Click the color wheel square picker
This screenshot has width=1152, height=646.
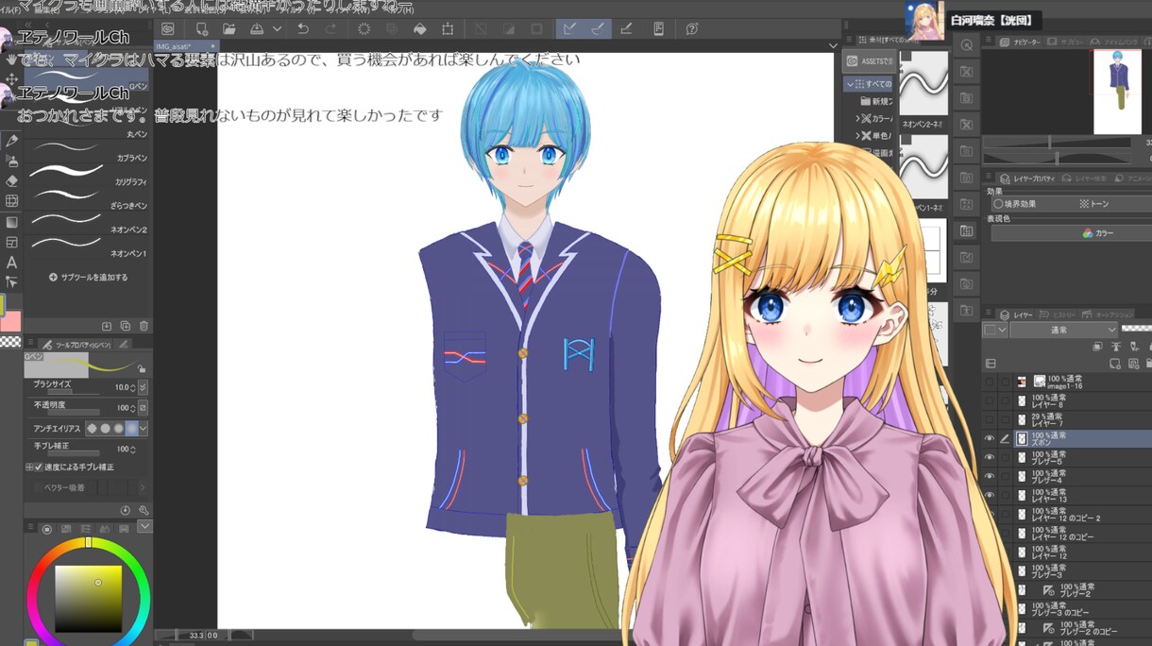[88, 599]
